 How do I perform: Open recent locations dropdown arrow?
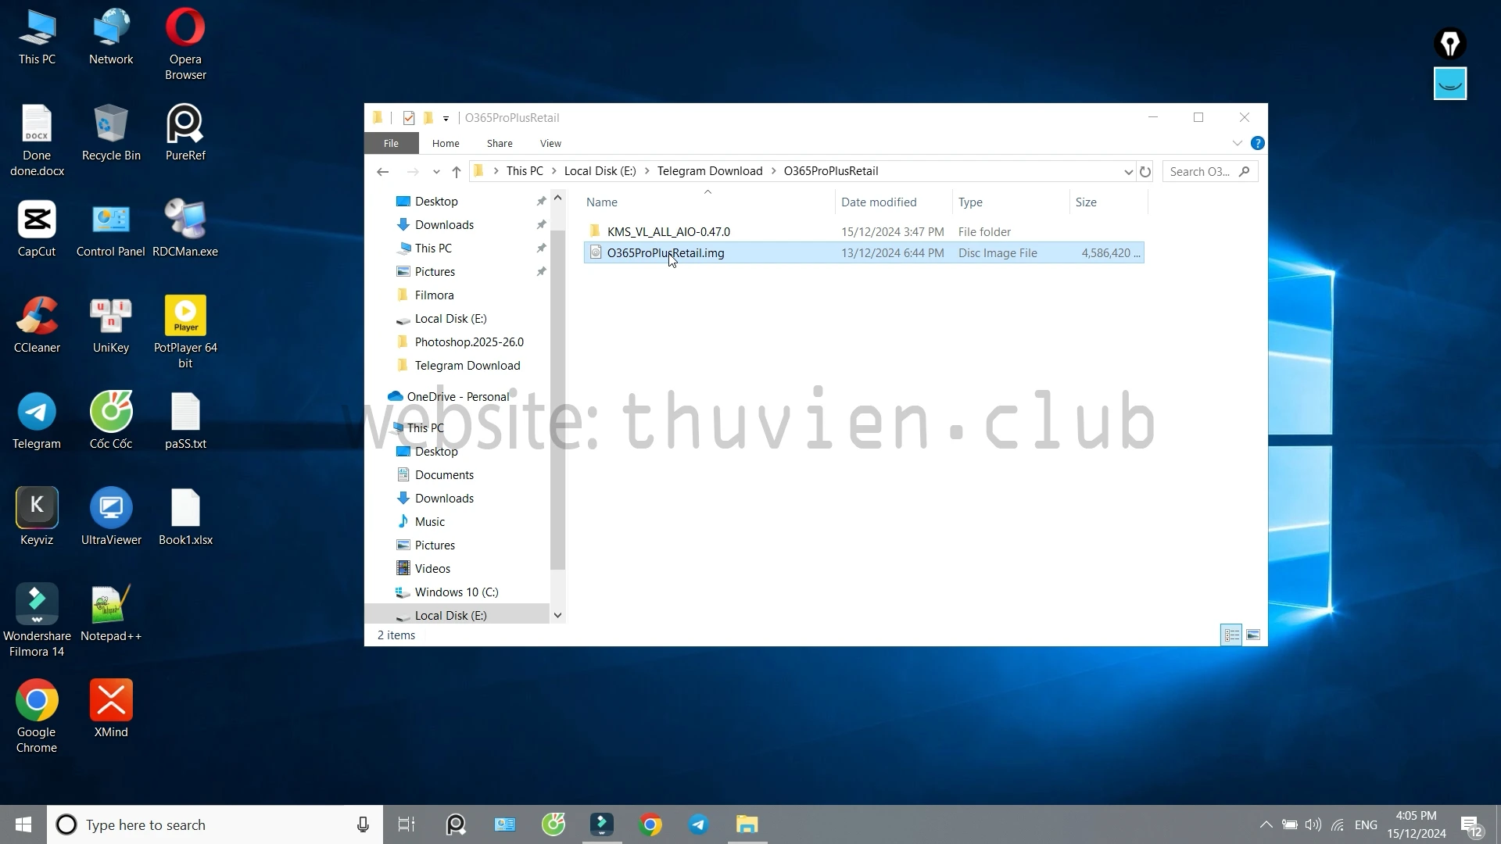pos(436,172)
